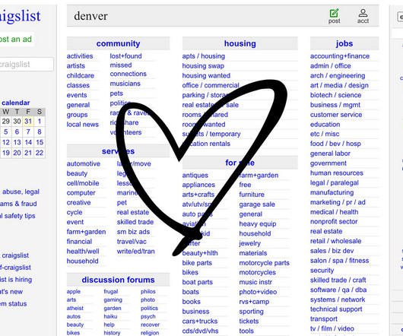Open government jobs link

(328, 163)
